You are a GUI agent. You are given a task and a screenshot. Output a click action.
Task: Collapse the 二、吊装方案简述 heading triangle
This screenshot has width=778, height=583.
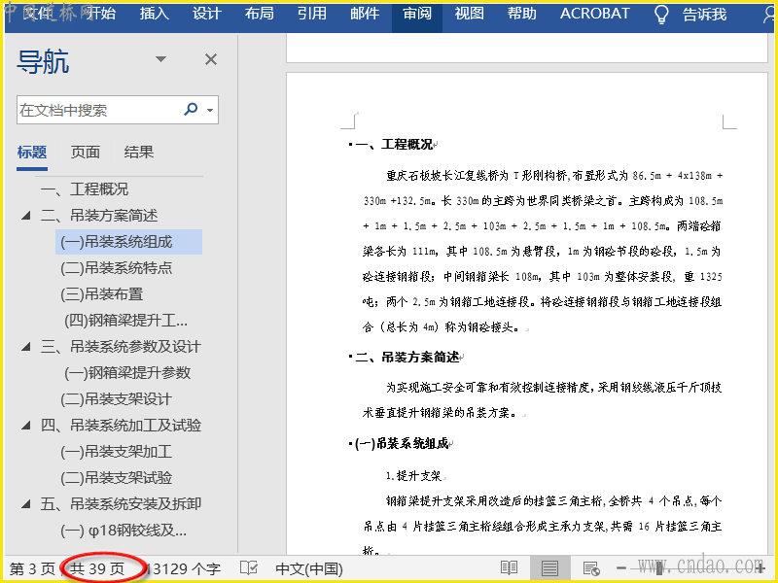(26, 216)
